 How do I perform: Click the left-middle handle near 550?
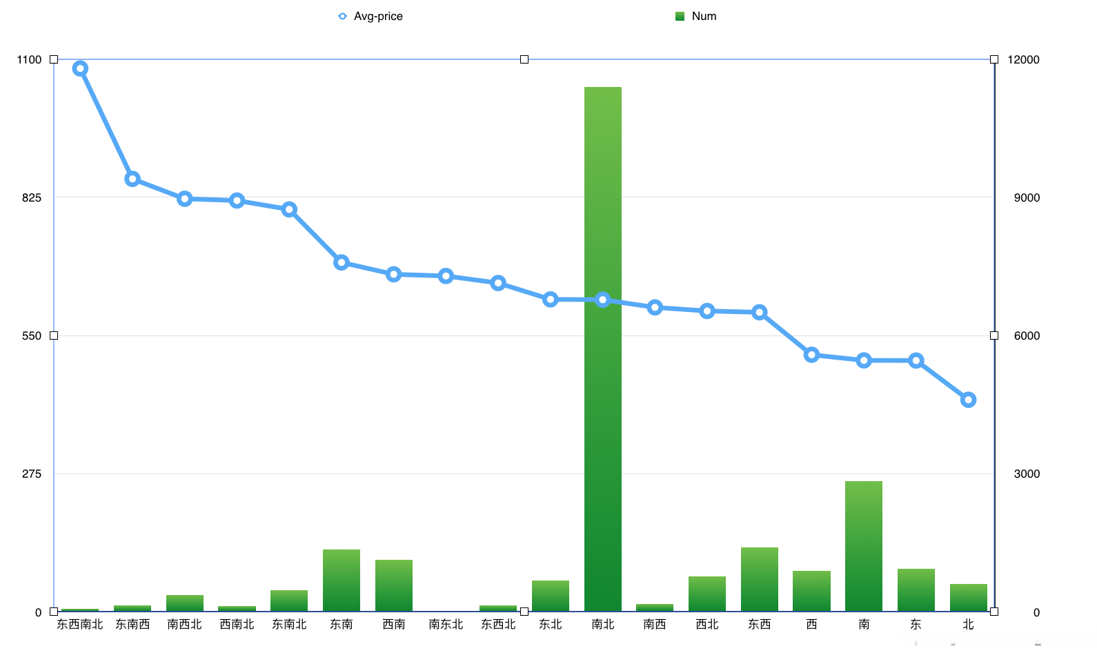(54, 335)
